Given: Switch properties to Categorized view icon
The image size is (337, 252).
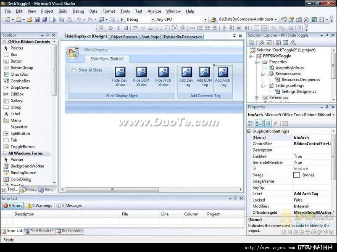Looking at the screenshot, I should tap(251, 123).
